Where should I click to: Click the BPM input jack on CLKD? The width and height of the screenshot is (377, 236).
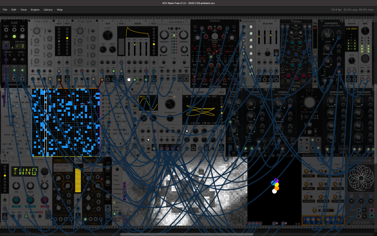(22, 30)
